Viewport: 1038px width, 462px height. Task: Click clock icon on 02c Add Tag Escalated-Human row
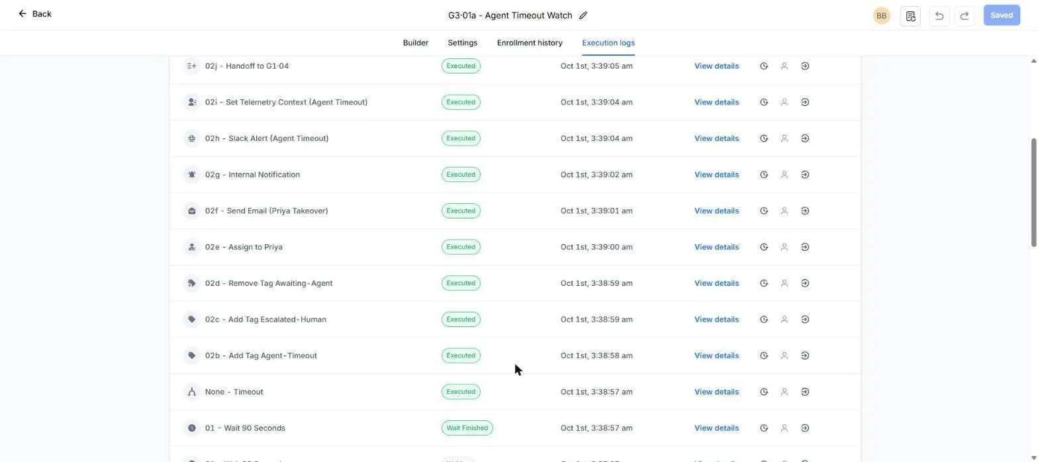tap(764, 319)
